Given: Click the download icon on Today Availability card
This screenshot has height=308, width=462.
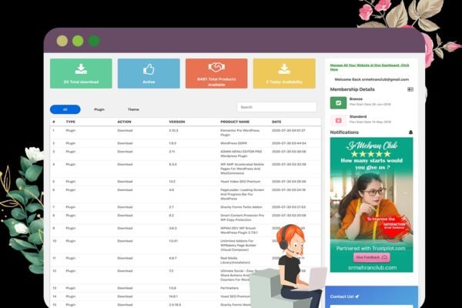Looking at the screenshot, I should [284, 69].
